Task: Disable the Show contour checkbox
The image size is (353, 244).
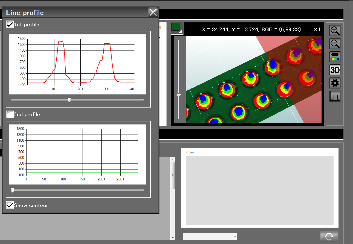Action: (10, 205)
